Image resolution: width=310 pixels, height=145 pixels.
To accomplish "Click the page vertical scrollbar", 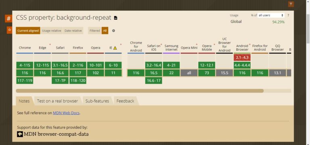I will [308, 29].
